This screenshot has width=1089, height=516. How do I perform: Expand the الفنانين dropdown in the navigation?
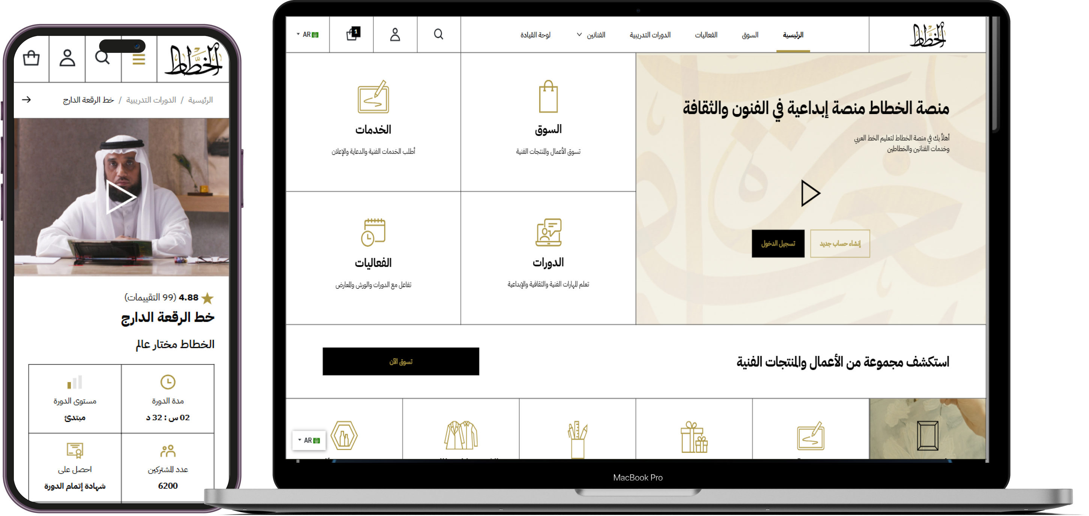591,34
